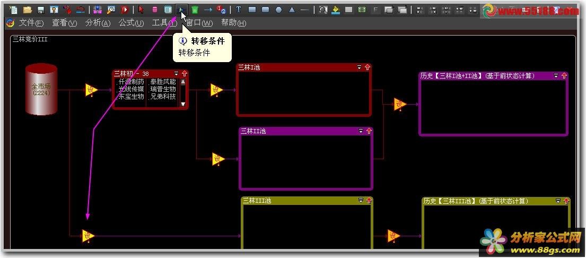Select the pink database cylinder tool

tap(154, 10)
